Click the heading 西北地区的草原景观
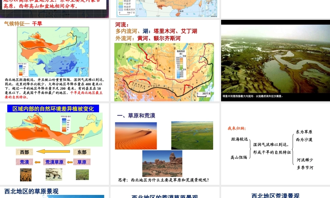330x198 pixels. (x=31, y=191)
